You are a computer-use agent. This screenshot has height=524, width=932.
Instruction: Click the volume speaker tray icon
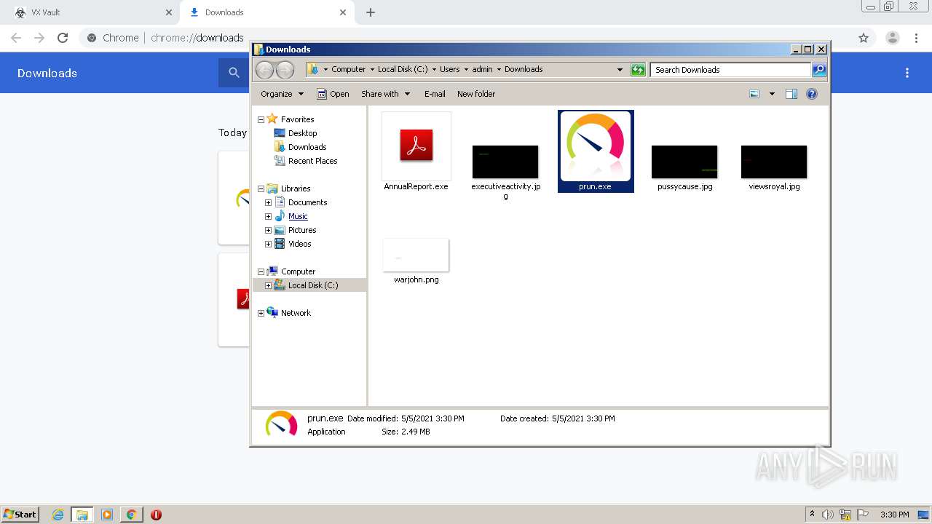pyautogui.click(x=828, y=515)
